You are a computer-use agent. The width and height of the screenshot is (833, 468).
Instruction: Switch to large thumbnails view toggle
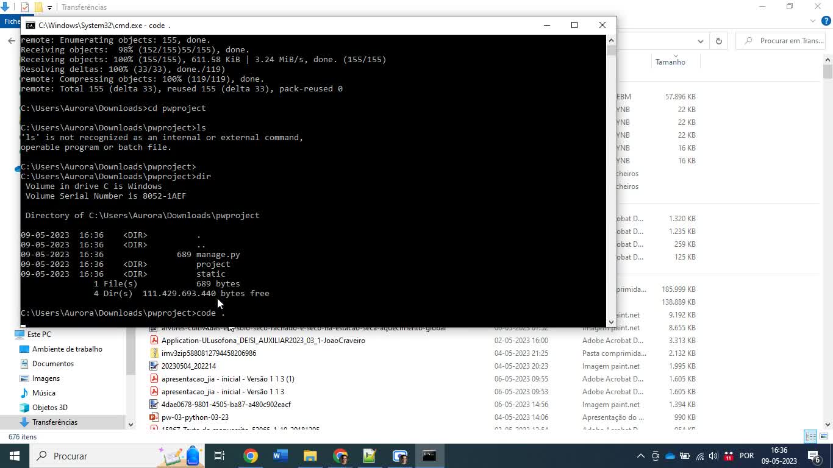pyautogui.click(x=824, y=436)
